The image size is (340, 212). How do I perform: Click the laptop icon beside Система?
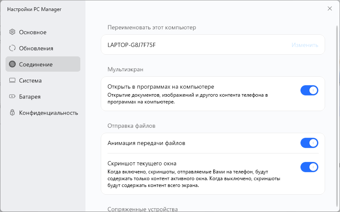click(x=12, y=81)
